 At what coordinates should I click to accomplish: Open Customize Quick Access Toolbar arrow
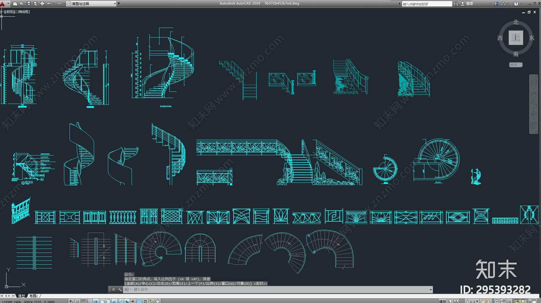pyautogui.click(x=119, y=4)
